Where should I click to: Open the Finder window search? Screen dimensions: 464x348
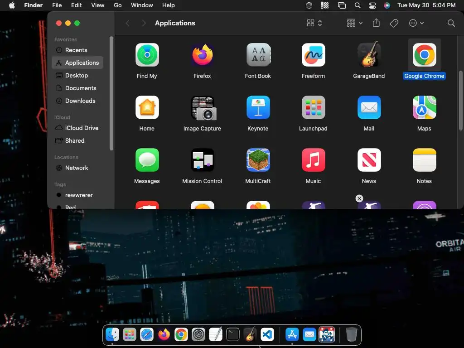tap(451, 23)
